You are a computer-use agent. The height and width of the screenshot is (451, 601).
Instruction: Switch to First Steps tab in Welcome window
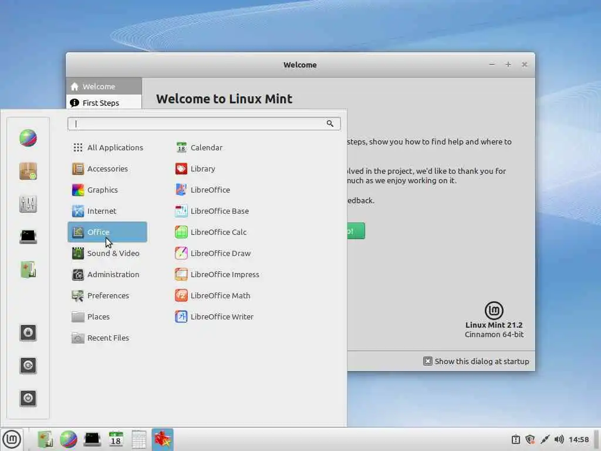pyautogui.click(x=104, y=103)
